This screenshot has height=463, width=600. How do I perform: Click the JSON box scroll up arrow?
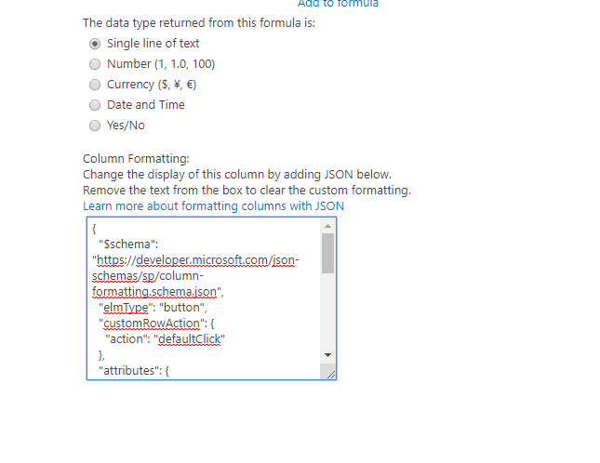pyautogui.click(x=327, y=226)
